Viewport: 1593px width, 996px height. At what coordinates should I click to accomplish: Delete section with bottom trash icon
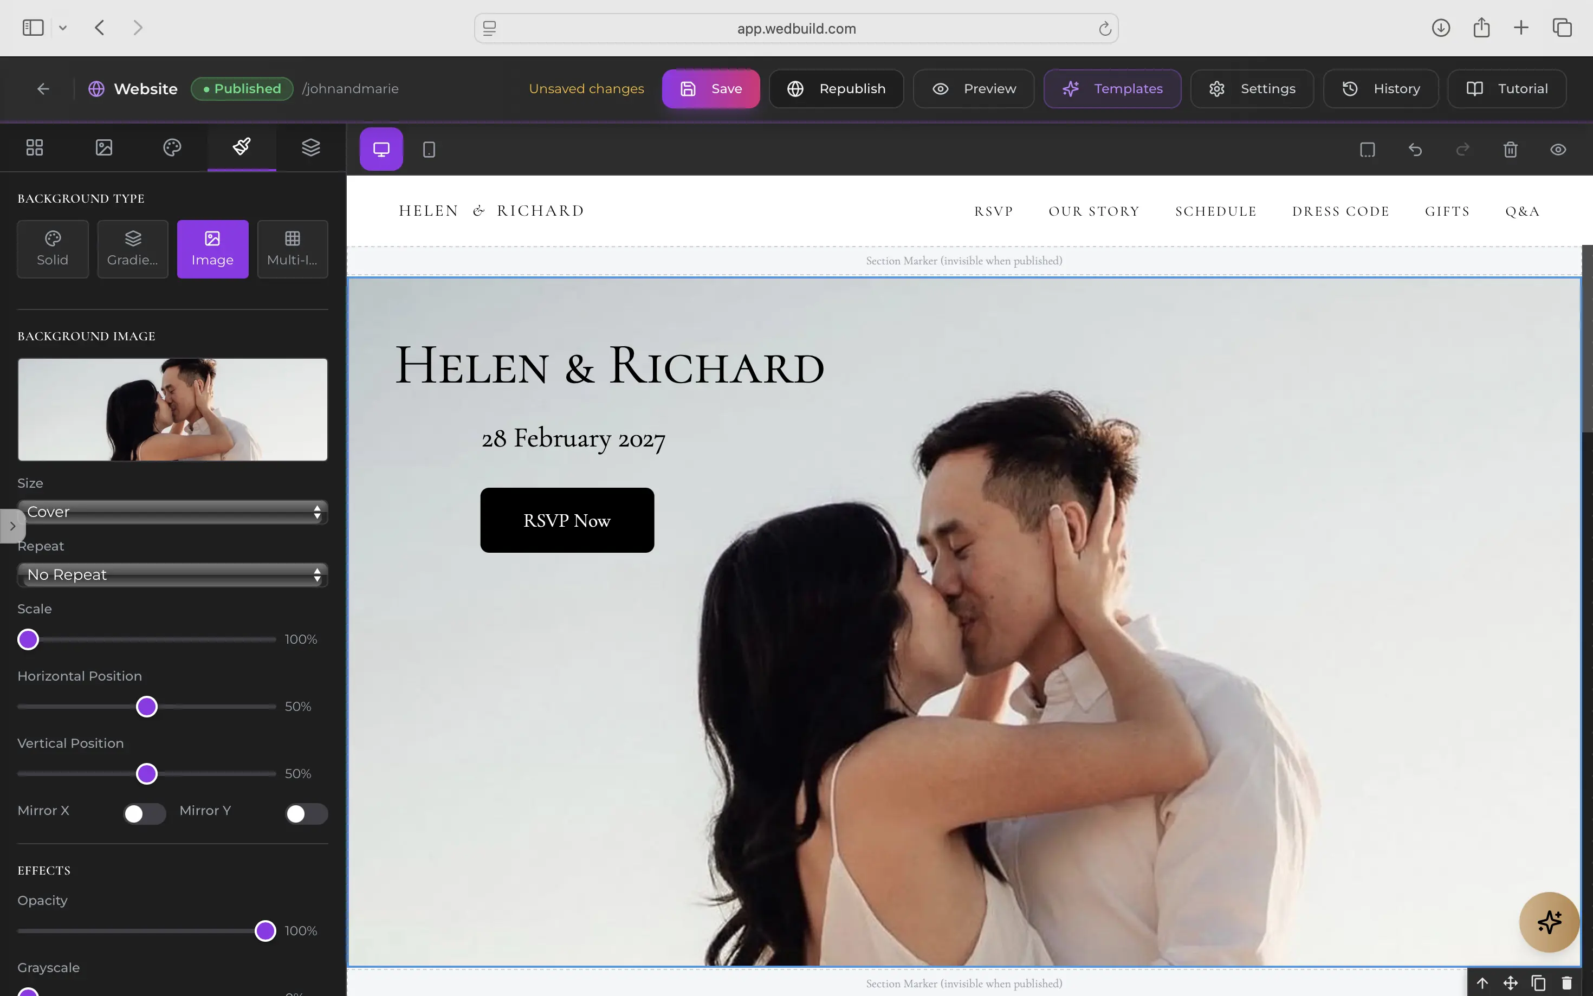[1566, 983]
